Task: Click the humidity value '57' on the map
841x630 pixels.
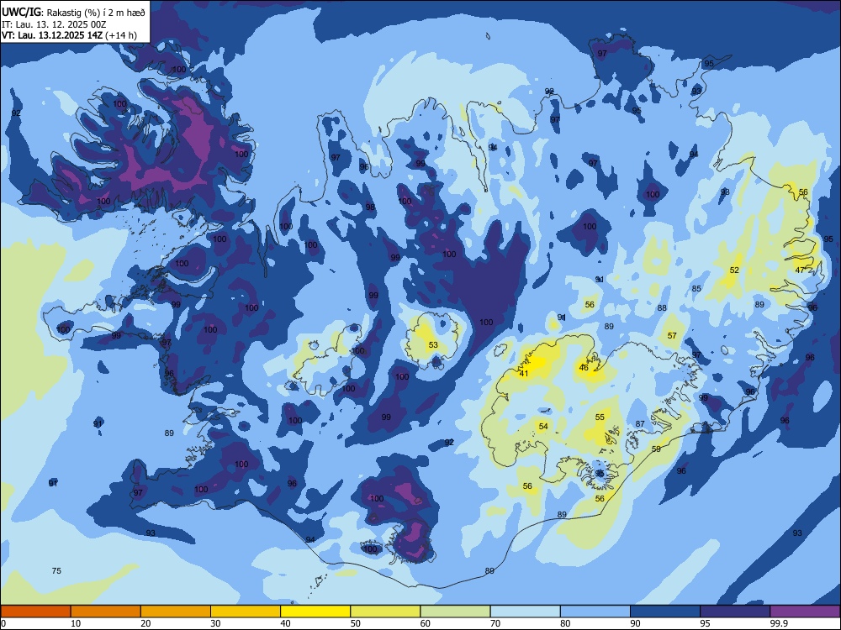Action: coord(672,335)
